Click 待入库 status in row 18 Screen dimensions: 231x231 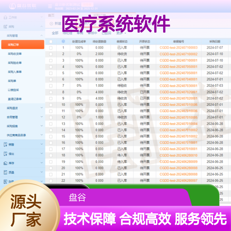(122, 155)
